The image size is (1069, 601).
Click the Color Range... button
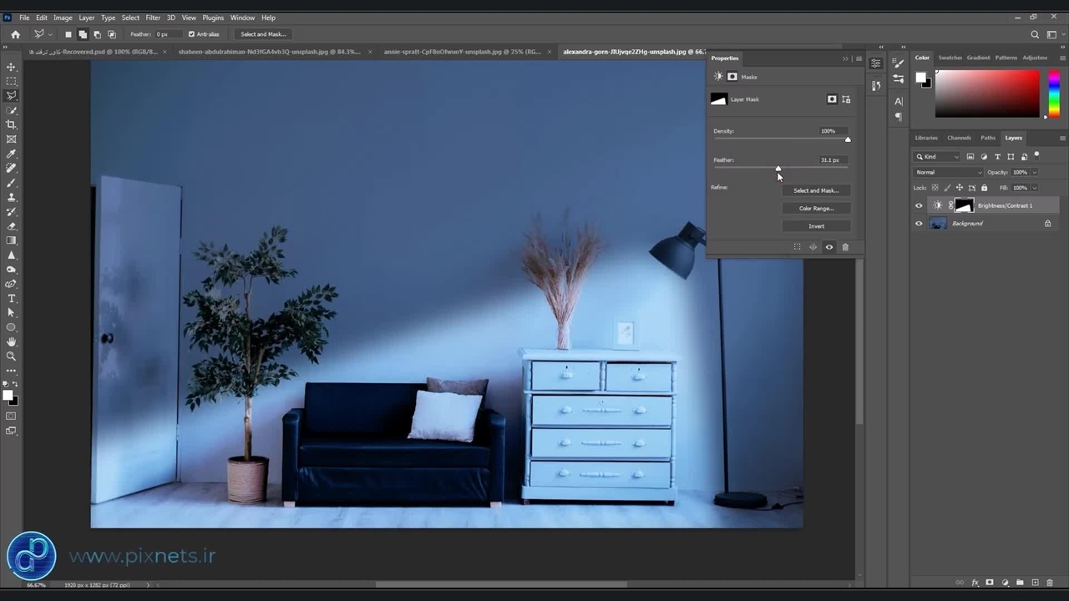point(816,209)
